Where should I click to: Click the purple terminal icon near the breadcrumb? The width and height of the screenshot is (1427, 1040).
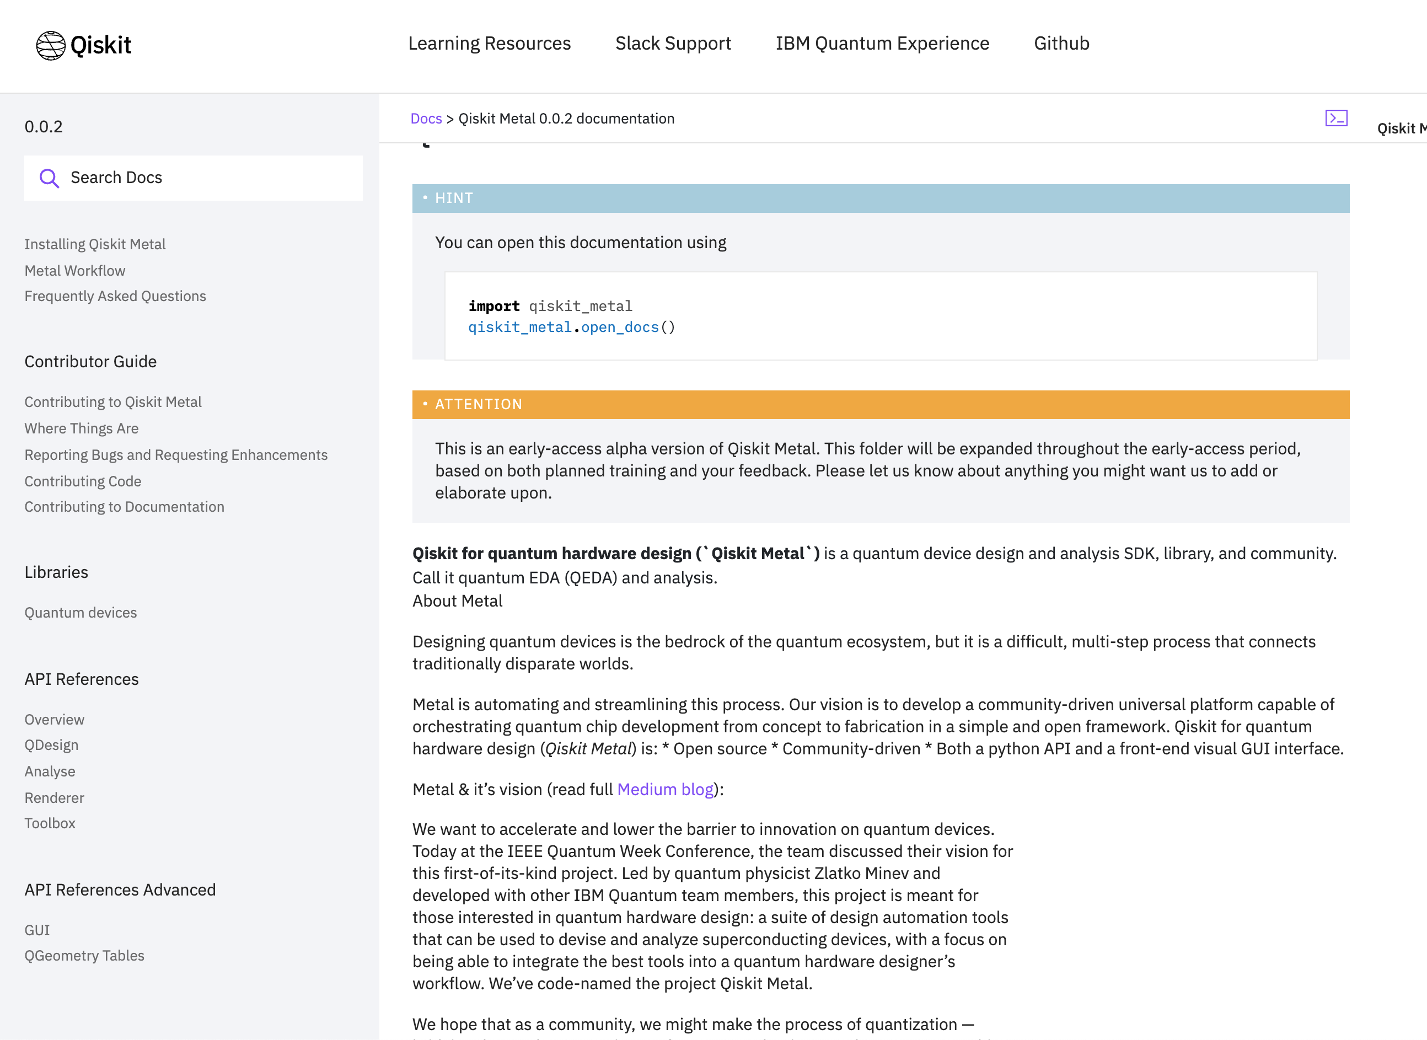[1335, 117]
